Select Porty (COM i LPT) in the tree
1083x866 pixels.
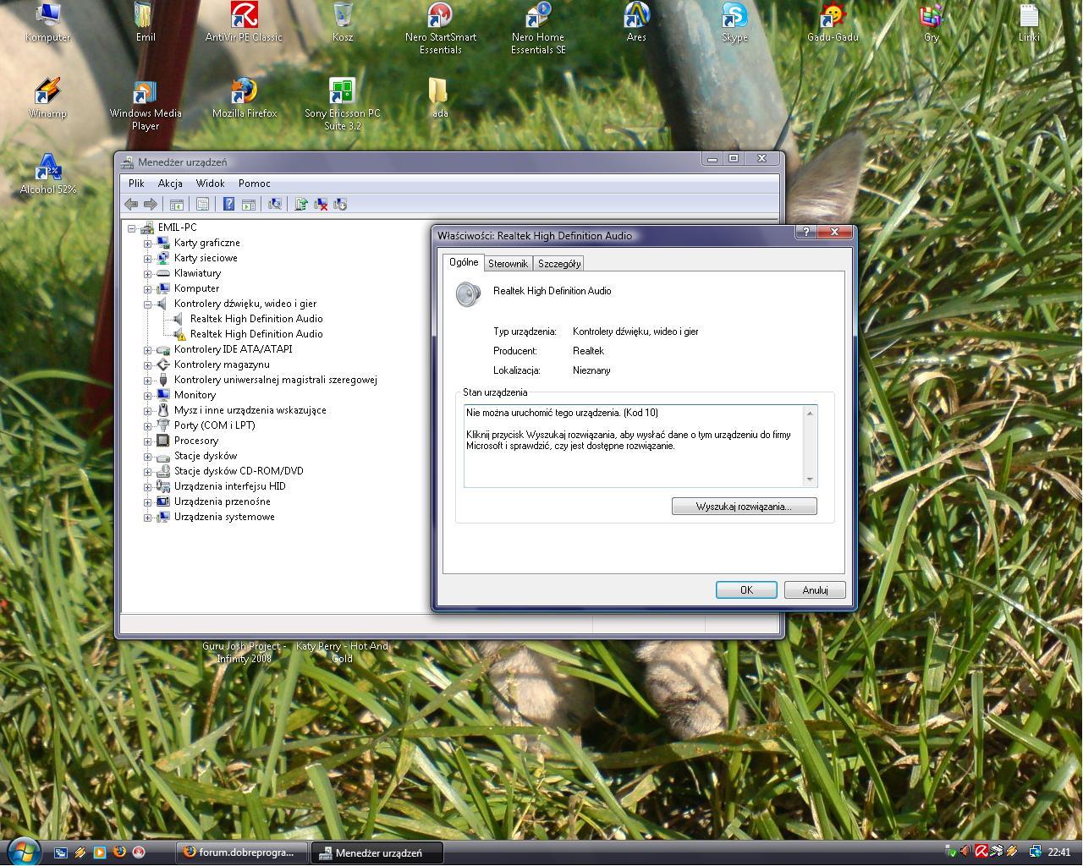pyautogui.click(x=214, y=425)
